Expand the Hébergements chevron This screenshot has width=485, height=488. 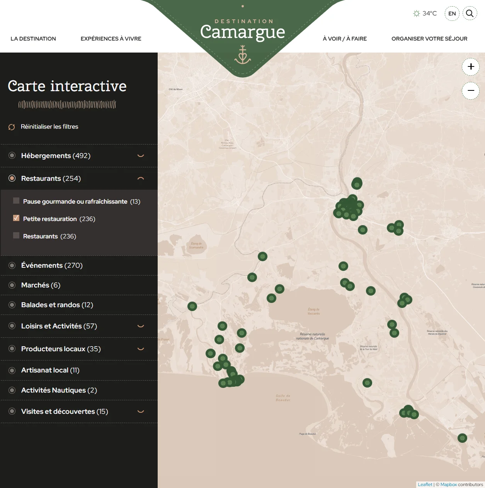[141, 156]
